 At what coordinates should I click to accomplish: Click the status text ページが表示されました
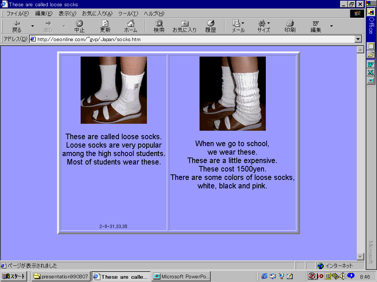[32, 266]
